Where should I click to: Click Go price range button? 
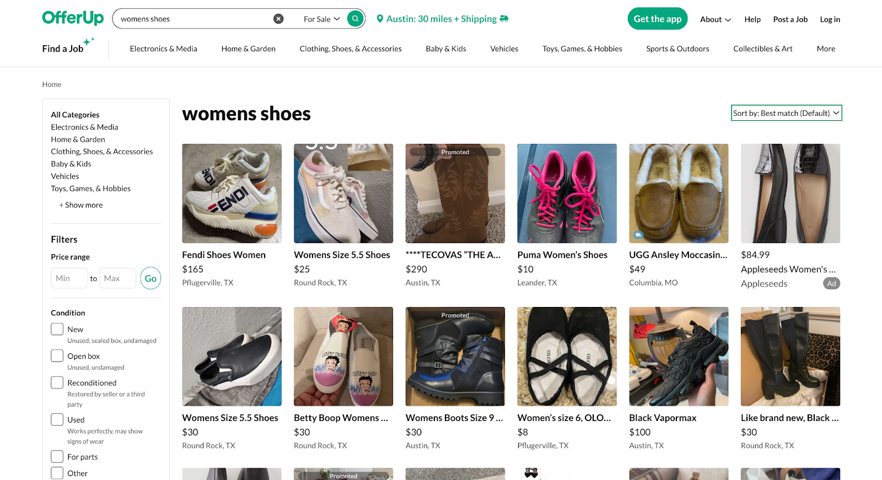[150, 278]
